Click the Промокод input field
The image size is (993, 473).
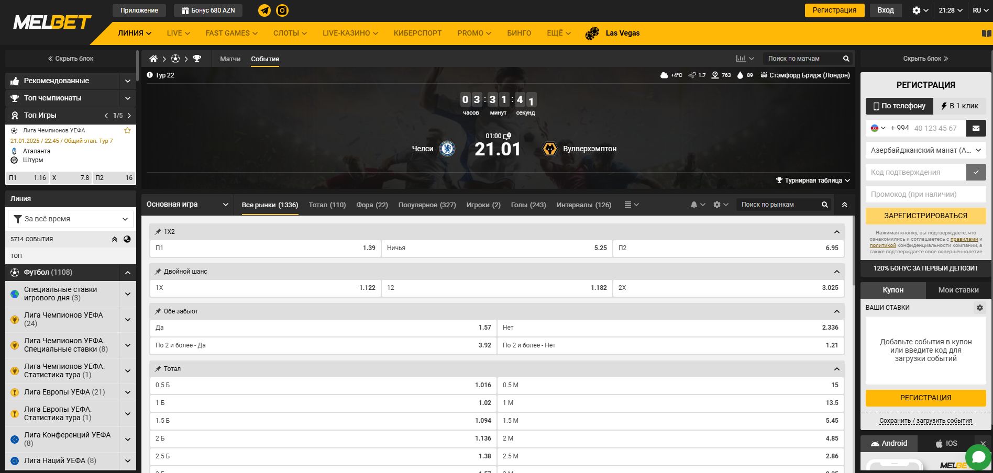point(925,194)
